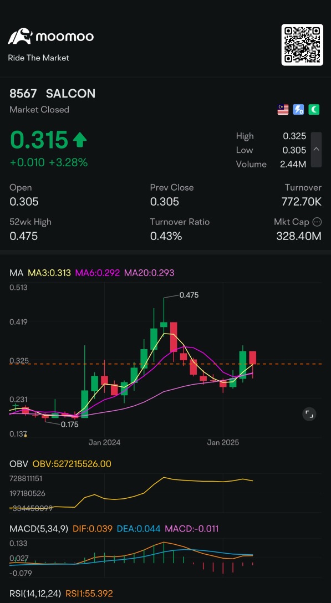
Task: Open the MA indicator settings label
Action: tap(17, 273)
